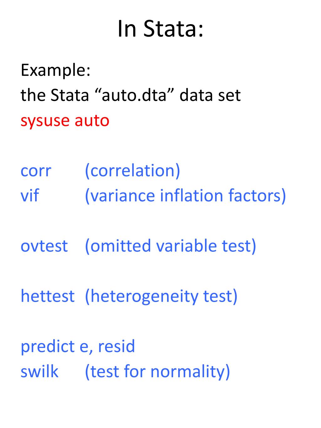Image resolution: width=321 pixels, height=428 pixels.
Task: Click the word 'auto' in red command
Action: [x=92, y=121]
